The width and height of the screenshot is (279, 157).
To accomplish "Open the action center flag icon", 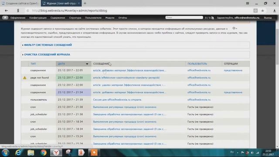I will (242, 153).
